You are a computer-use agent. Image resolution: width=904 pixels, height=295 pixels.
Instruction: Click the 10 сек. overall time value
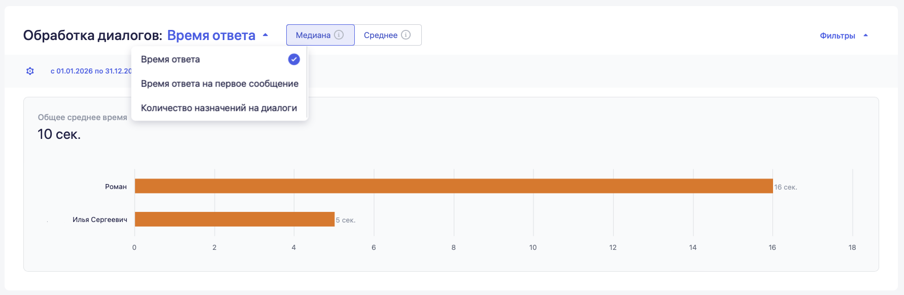[x=59, y=134]
